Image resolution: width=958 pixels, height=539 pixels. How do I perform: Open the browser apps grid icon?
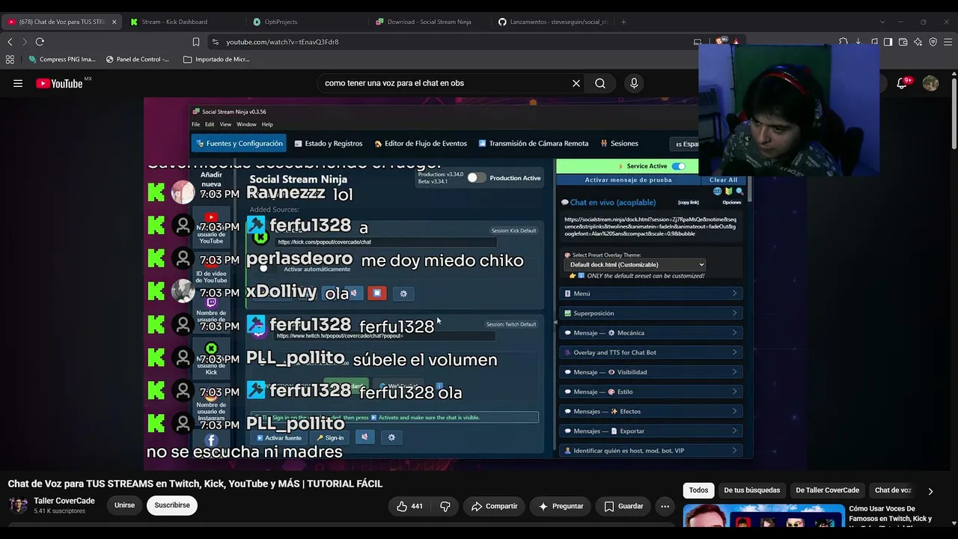(10, 59)
